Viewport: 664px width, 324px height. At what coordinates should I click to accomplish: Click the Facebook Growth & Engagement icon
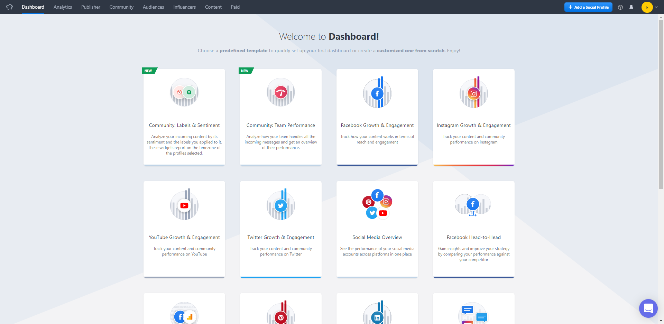click(x=377, y=93)
